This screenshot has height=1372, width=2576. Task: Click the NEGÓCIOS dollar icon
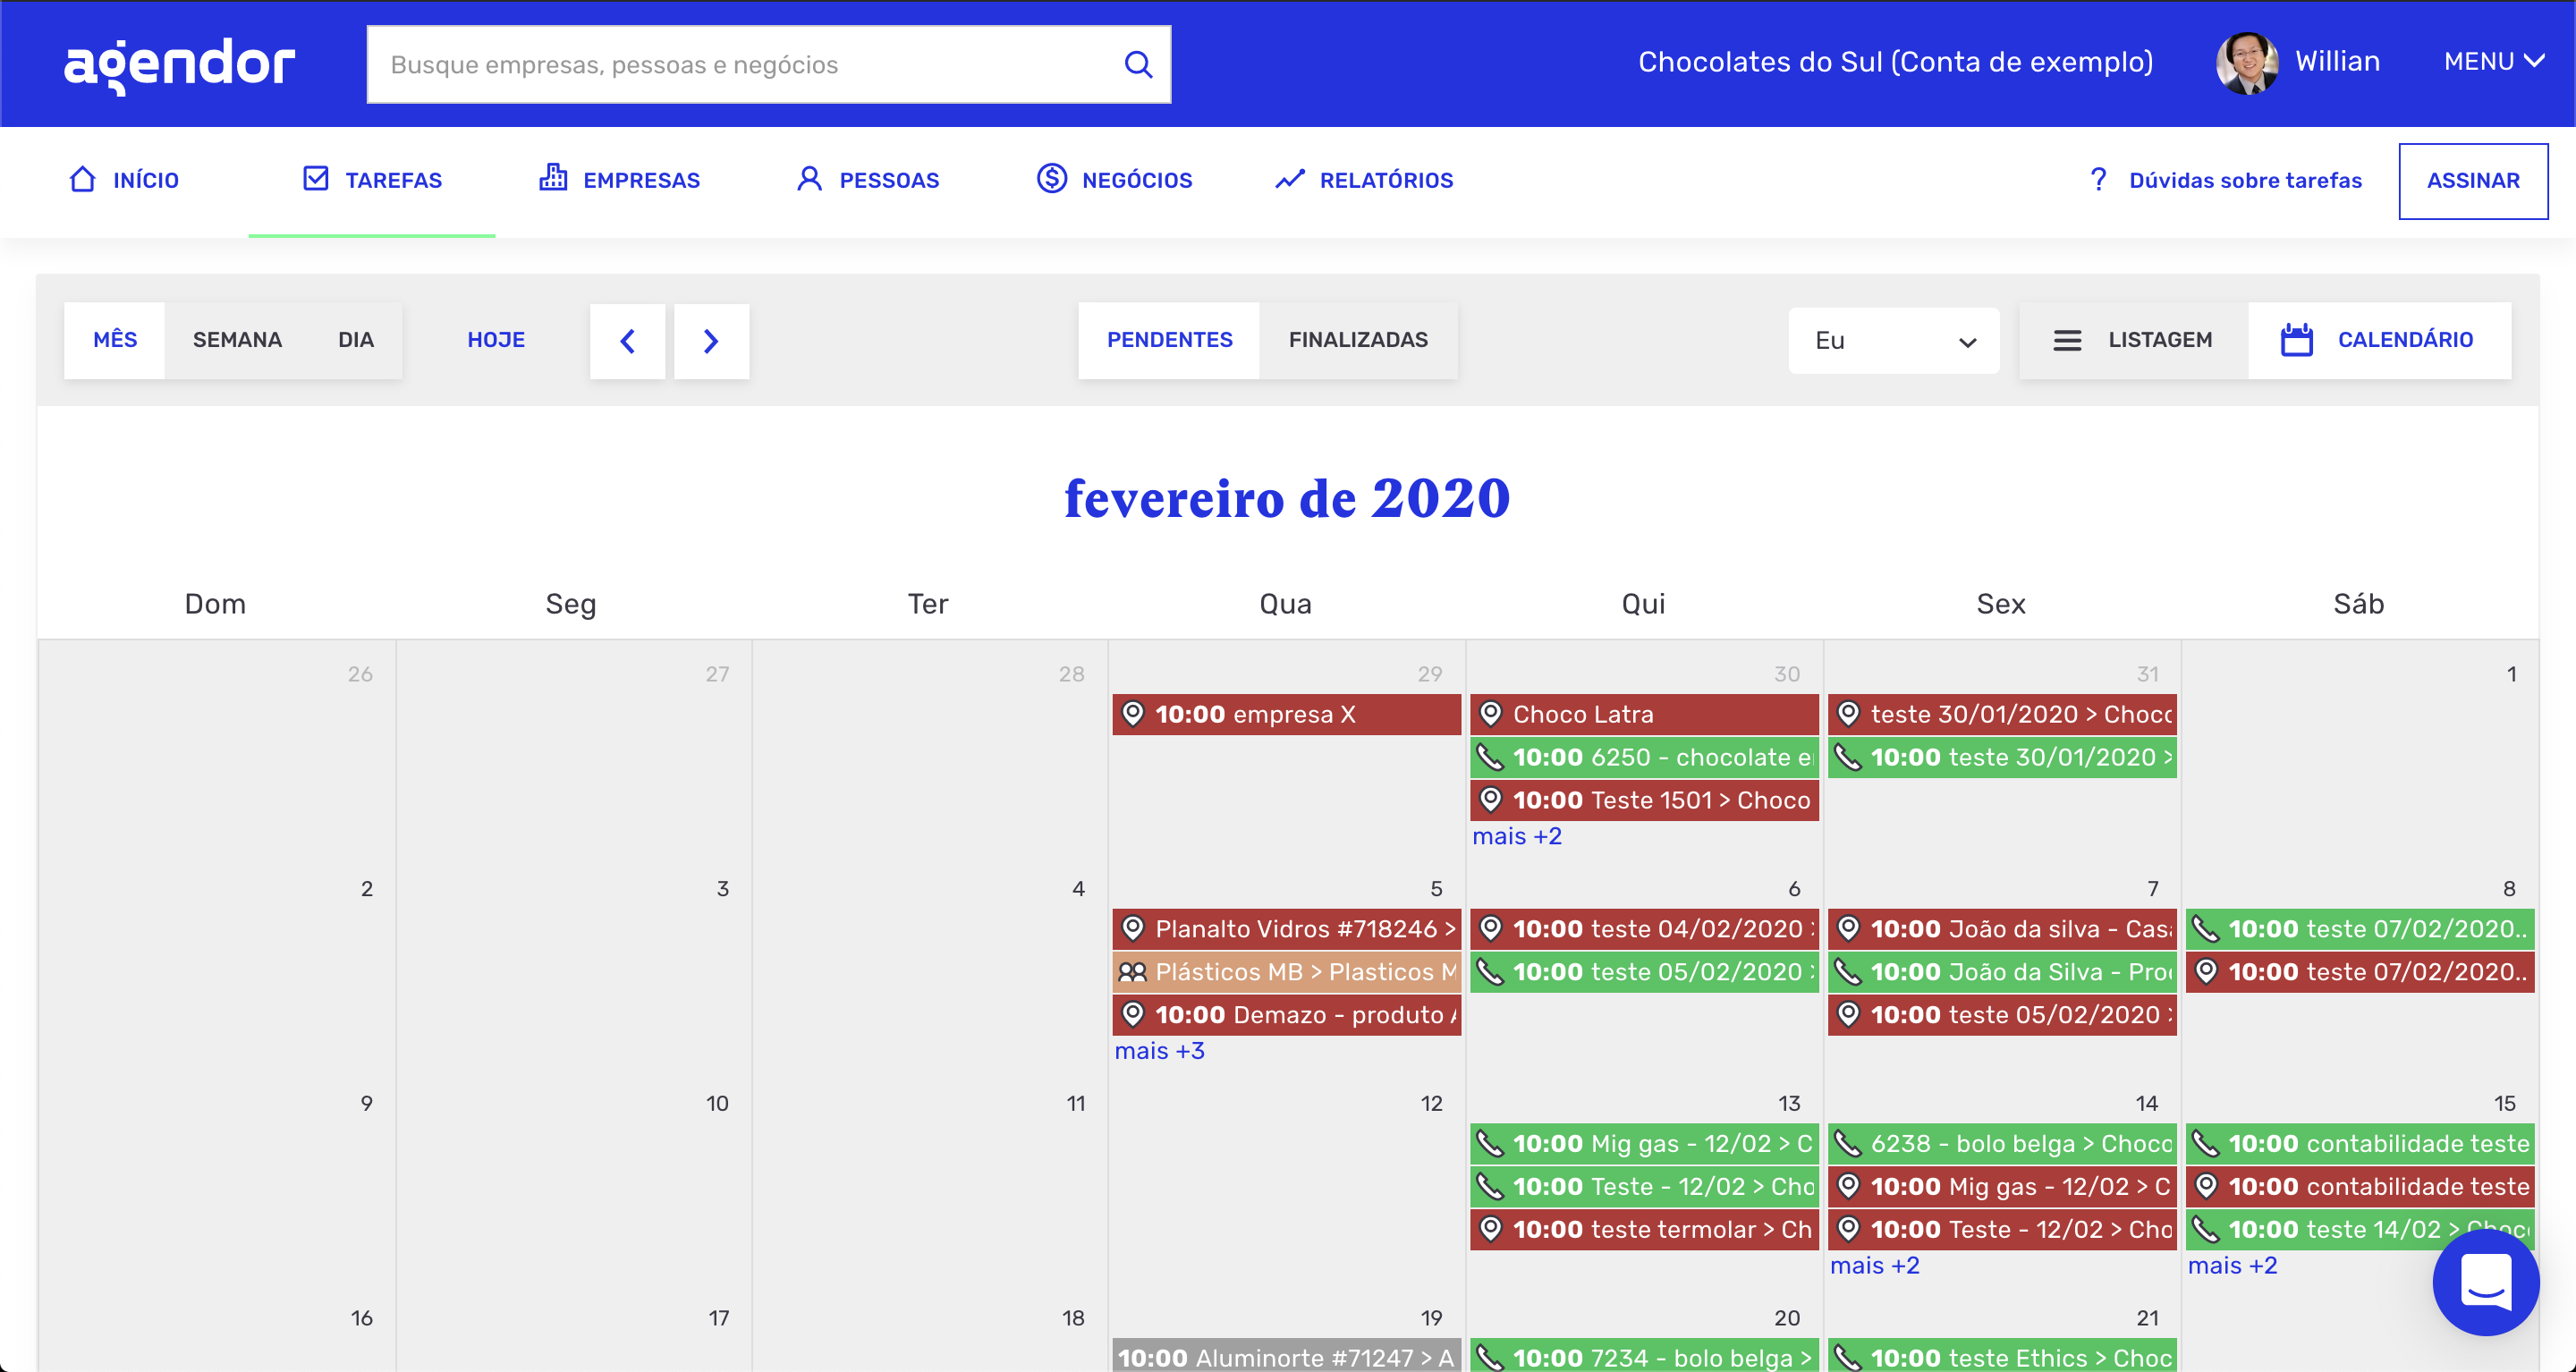[x=1051, y=179]
